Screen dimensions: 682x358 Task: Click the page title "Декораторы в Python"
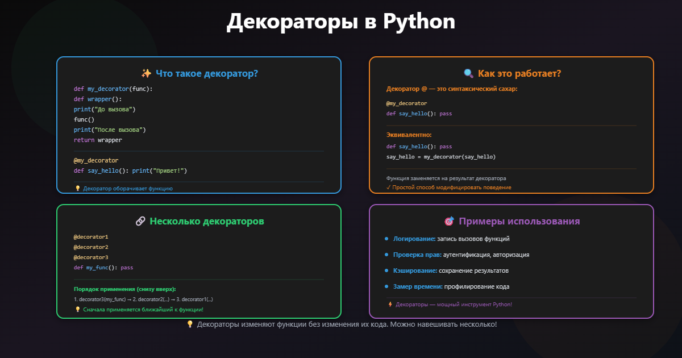(341, 22)
